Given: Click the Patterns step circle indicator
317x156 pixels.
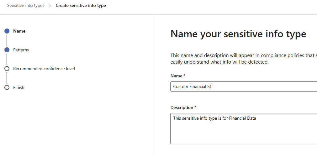Looking at the screenshot, I should pyautogui.click(x=7, y=50).
